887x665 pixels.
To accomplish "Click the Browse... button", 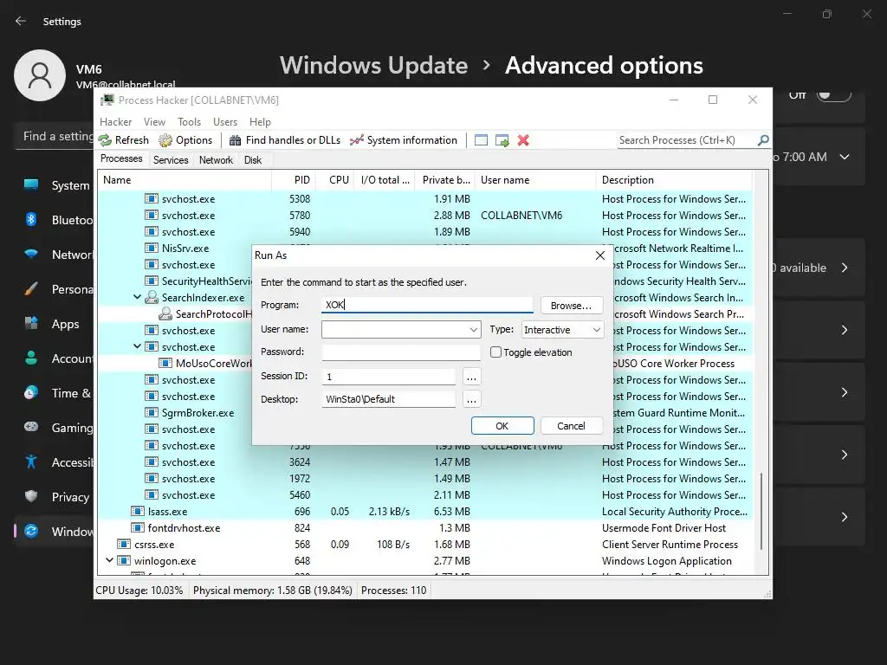I will [x=572, y=306].
